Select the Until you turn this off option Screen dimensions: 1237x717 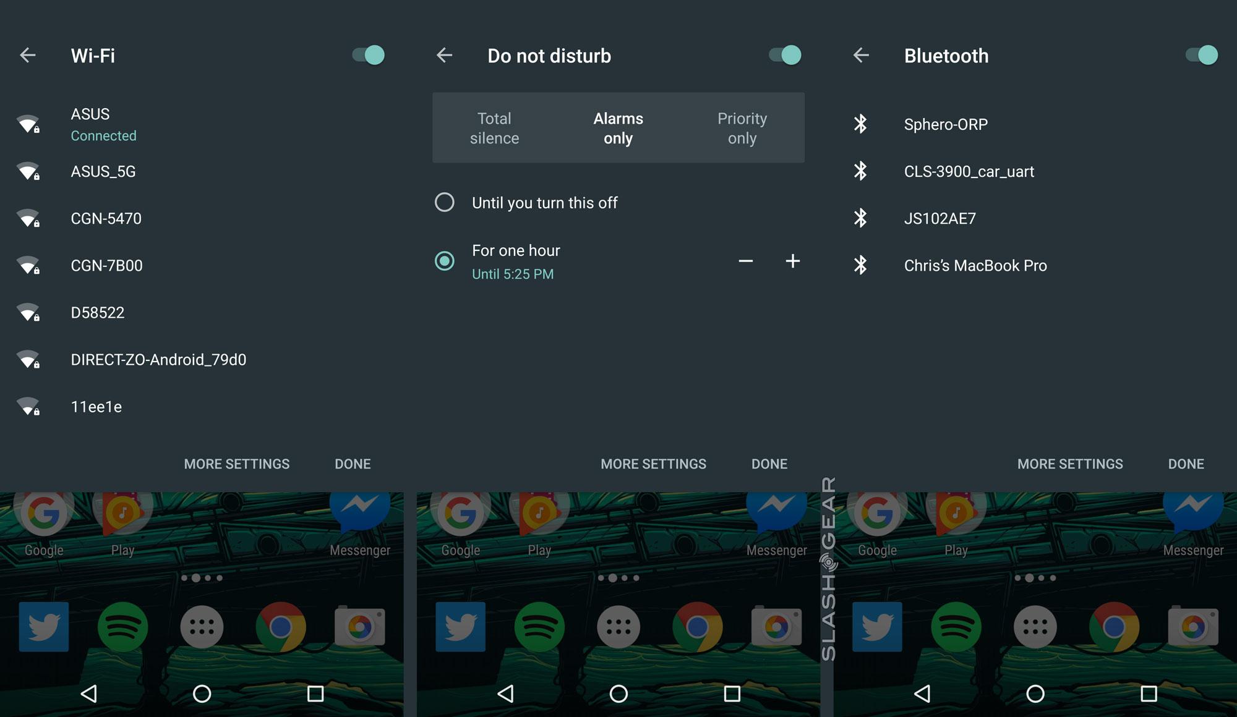(x=445, y=202)
